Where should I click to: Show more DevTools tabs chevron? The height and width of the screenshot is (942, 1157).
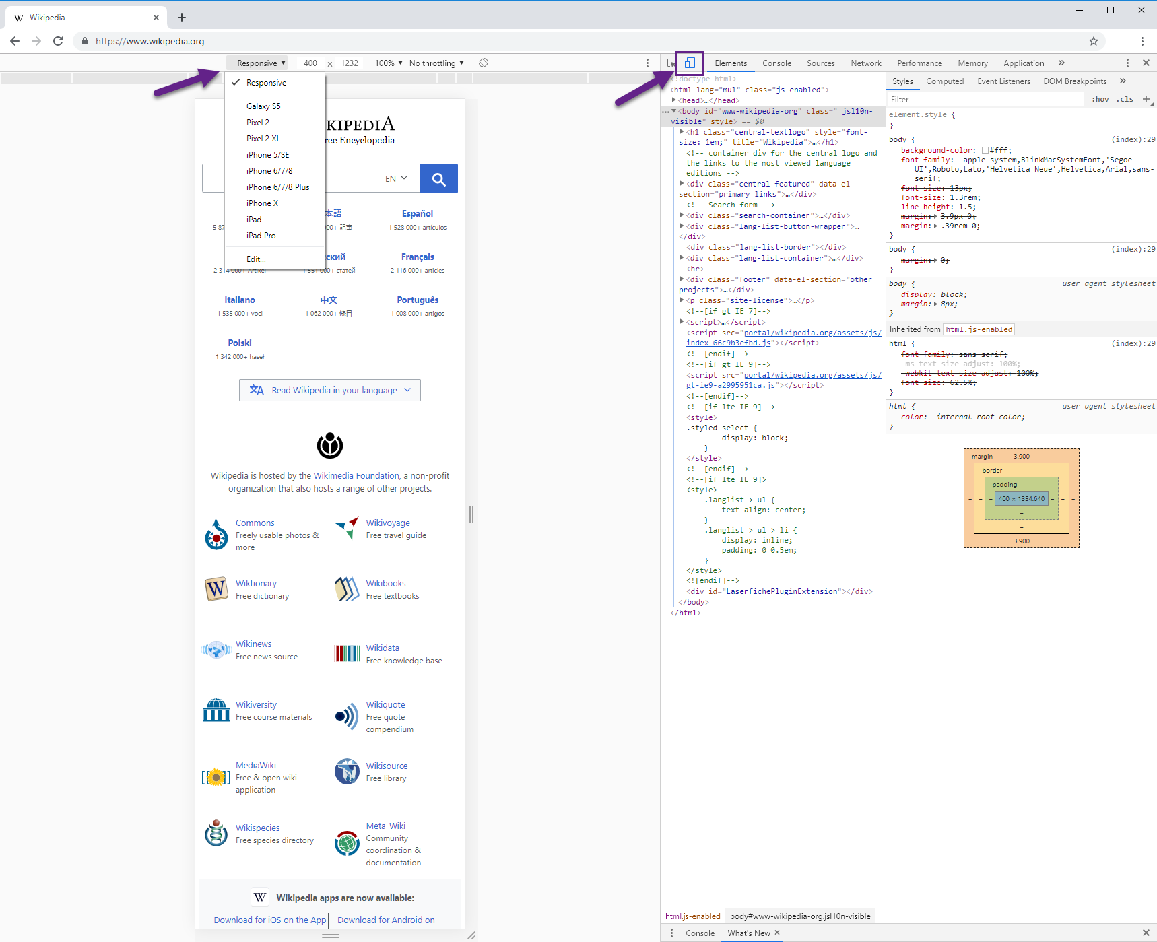[x=1061, y=63]
